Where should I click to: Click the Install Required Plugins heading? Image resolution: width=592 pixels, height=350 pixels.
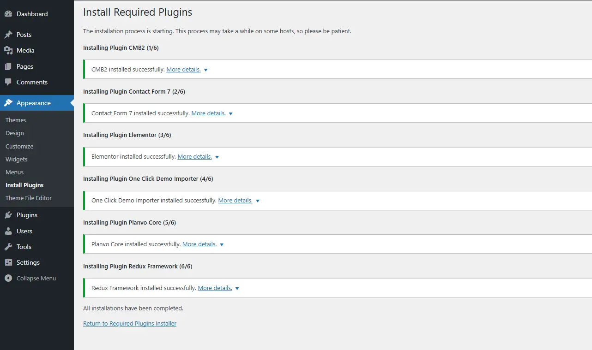coord(138,12)
